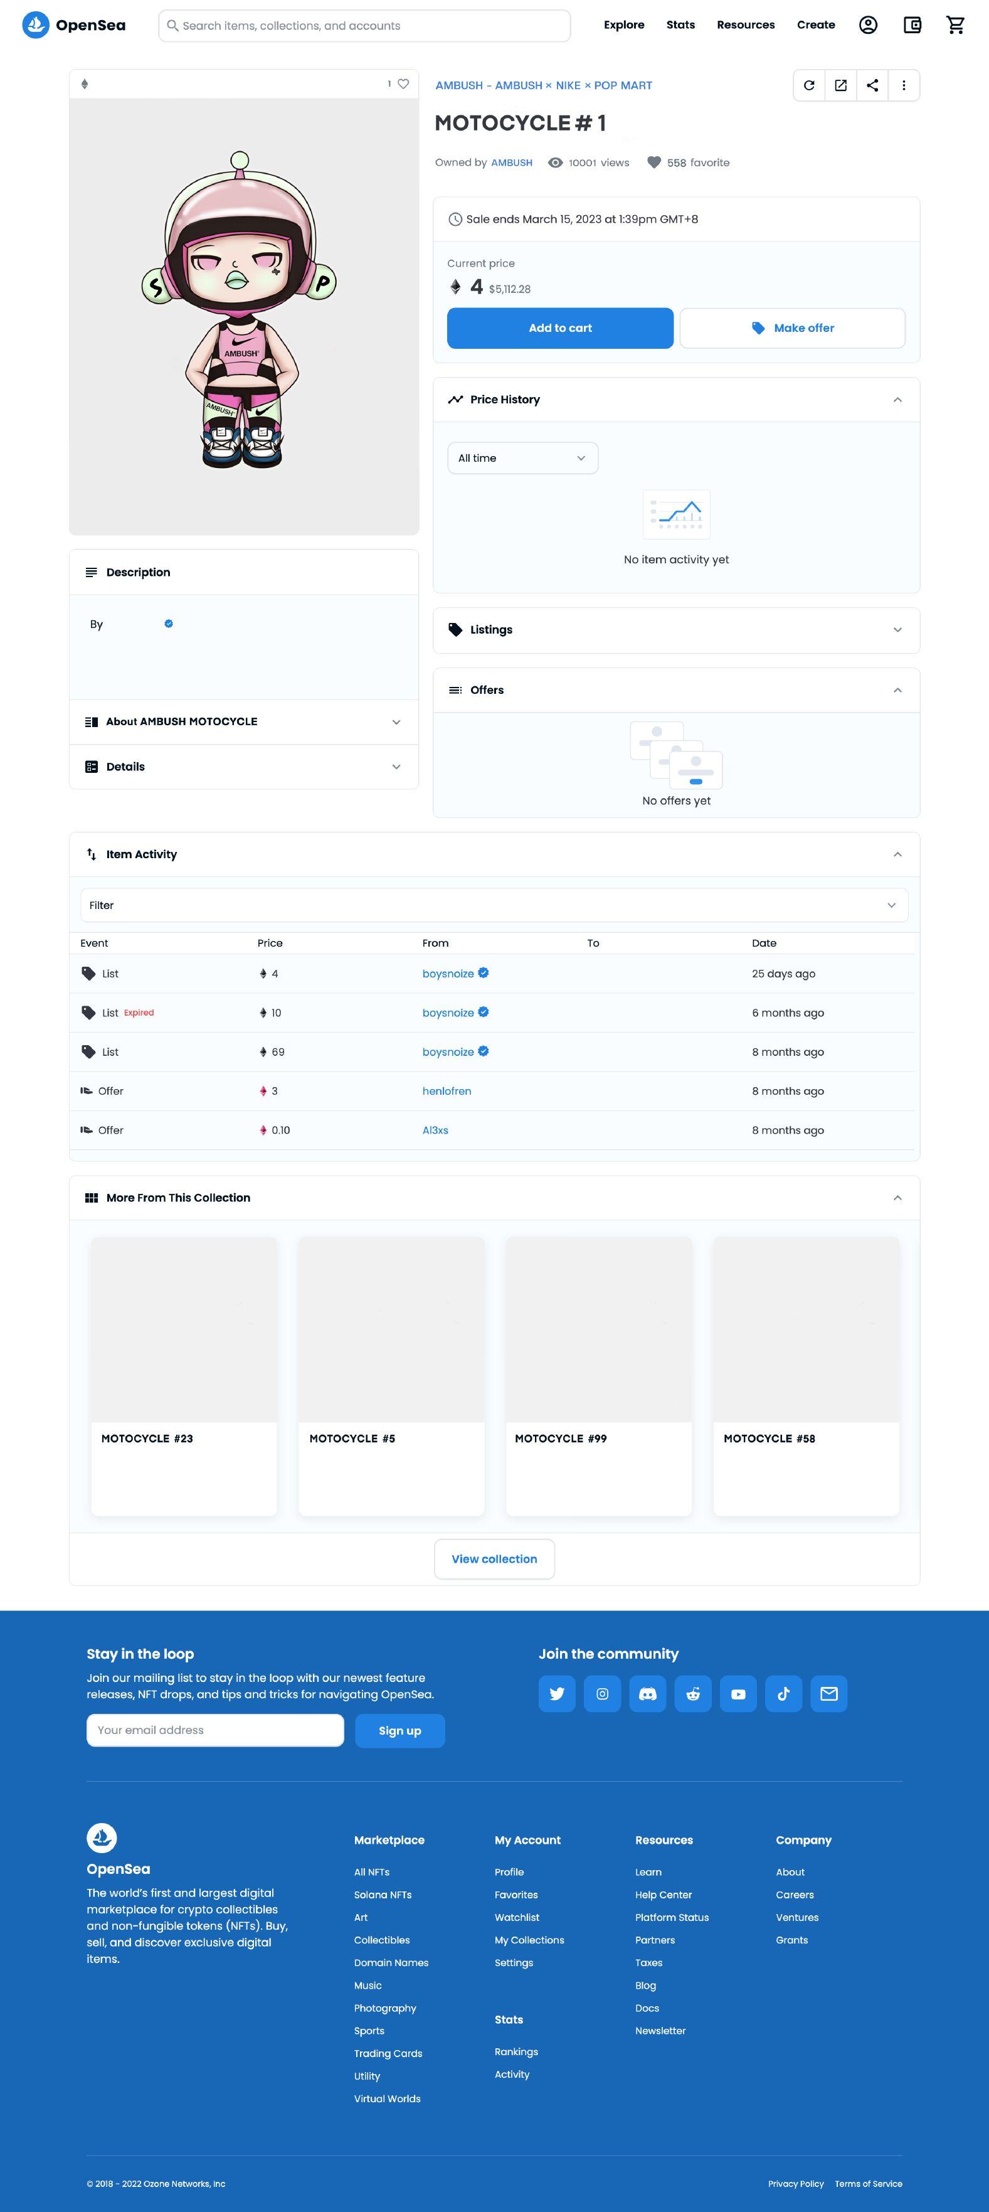Open Terms of Service link
This screenshot has height=2212, width=989.
869,2184
